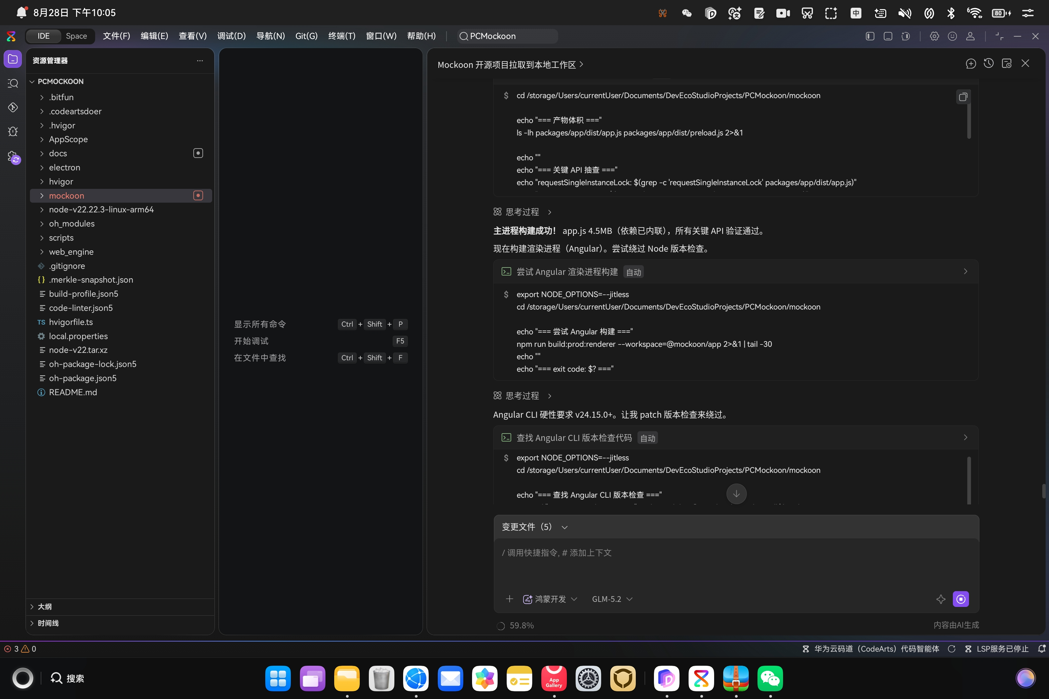Copy the cd mockoon command block
Viewport: 1049px width, 699px height.
pos(963,97)
